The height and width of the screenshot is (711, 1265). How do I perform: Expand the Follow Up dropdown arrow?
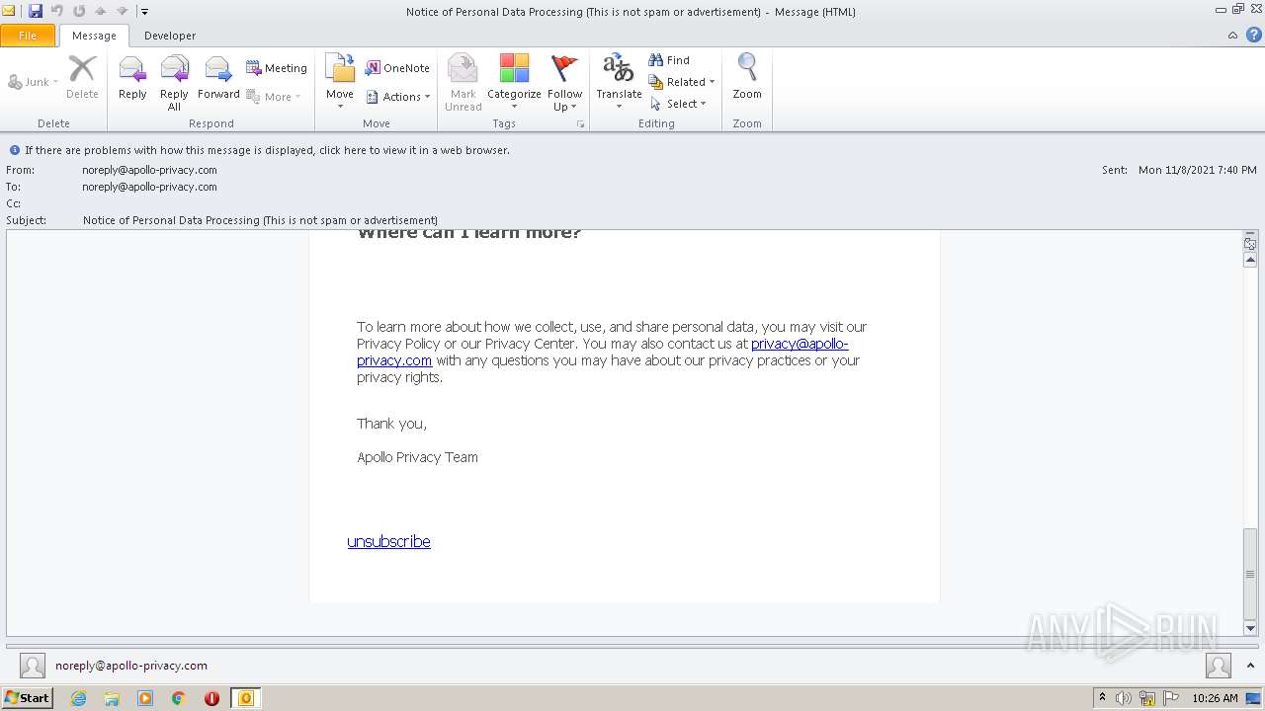pos(573,108)
